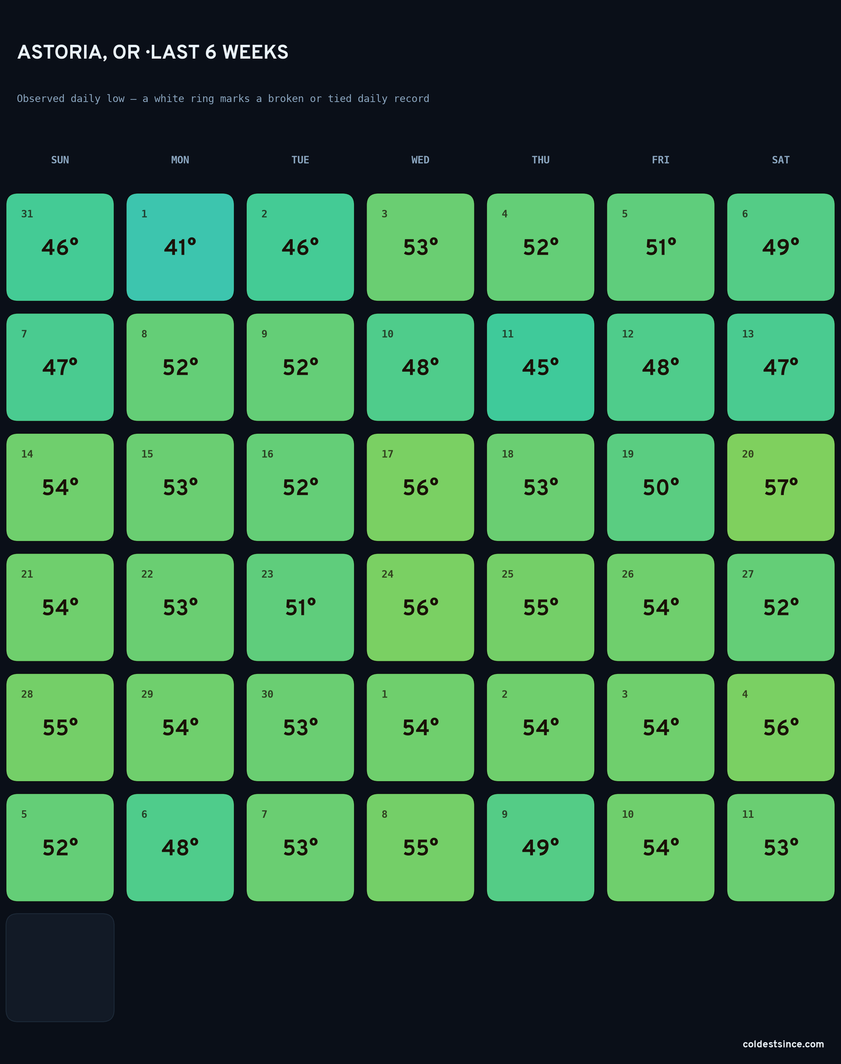Select the day 19 tile showing 50°
Screen dimensions: 841x1064
coord(660,487)
